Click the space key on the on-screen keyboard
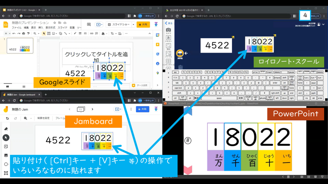 [x=219, y=98]
